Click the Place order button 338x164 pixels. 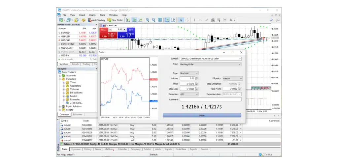tap(202, 116)
